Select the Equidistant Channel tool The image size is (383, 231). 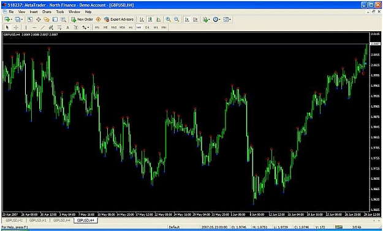click(51, 28)
